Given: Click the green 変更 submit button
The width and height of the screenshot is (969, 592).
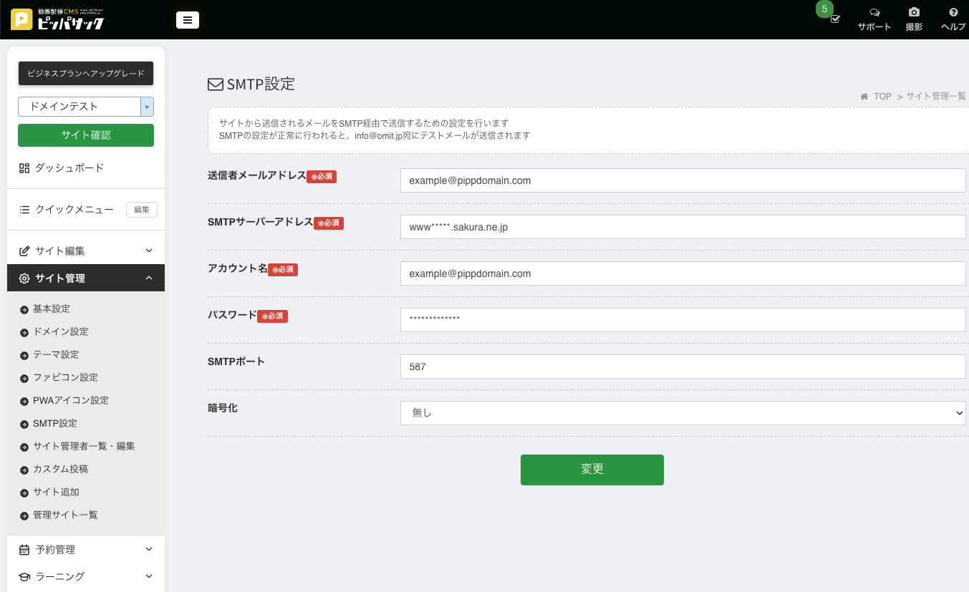Looking at the screenshot, I should click(x=592, y=470).
